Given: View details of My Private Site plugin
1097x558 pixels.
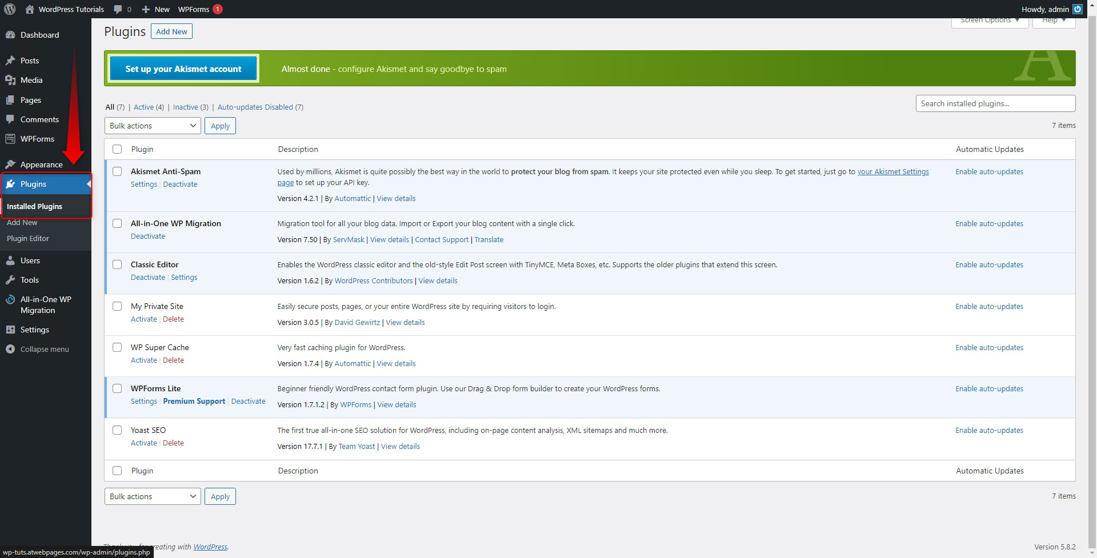Looking at the screenshot, I should pos(405,322).
